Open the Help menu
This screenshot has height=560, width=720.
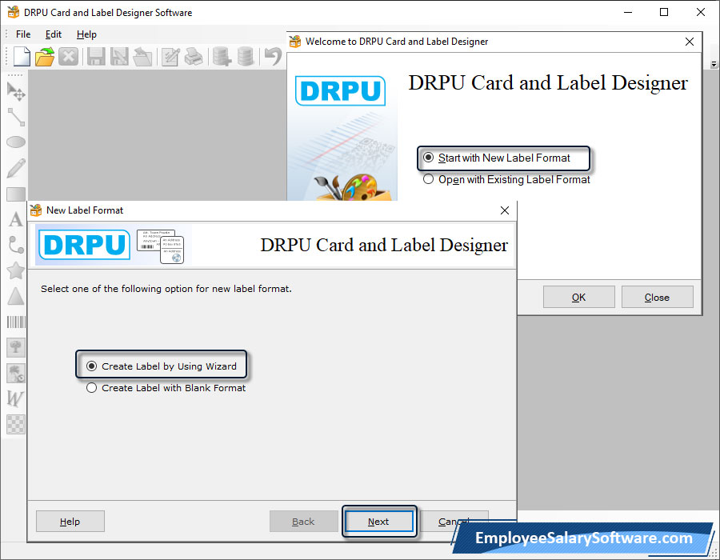click(86, 34)
